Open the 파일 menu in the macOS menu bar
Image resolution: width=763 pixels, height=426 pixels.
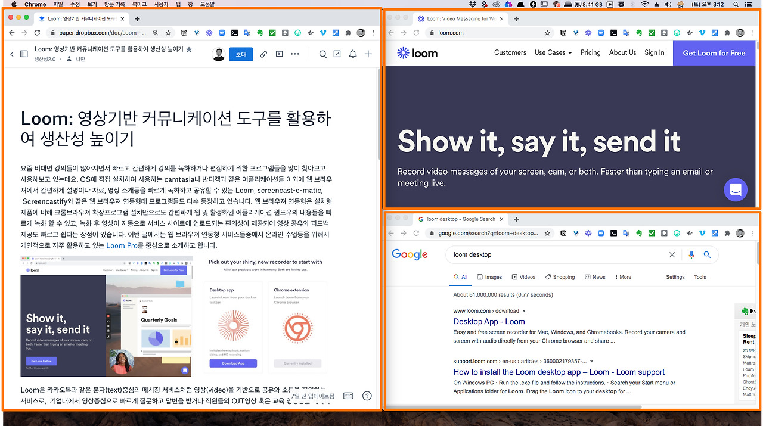(x=58, y=4)
